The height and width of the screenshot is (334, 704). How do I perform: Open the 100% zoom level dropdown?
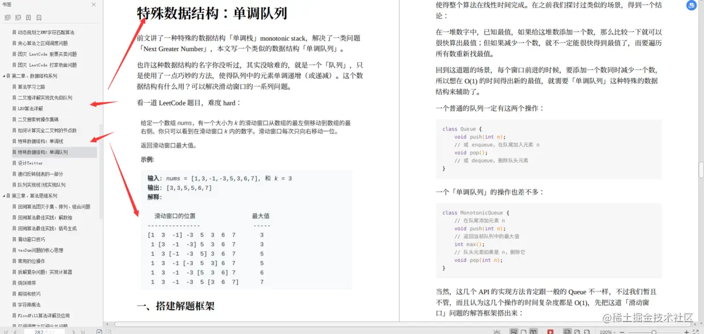click(x=608, y=332)
